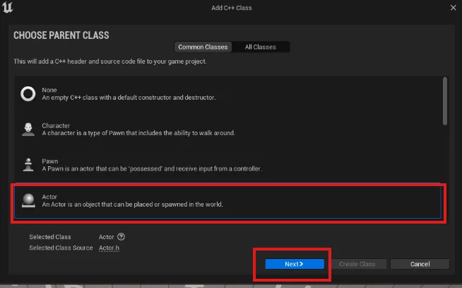Click the Selected Class Source label
The image size is (462, 288).
[x=61, y=248]
